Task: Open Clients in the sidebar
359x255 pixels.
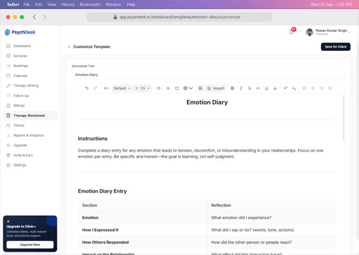Action: pos(30,125)
